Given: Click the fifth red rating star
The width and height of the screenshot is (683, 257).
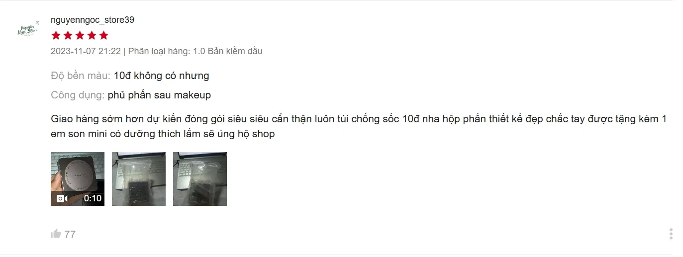Looking at the screenshot, I should tap(103, 35).
